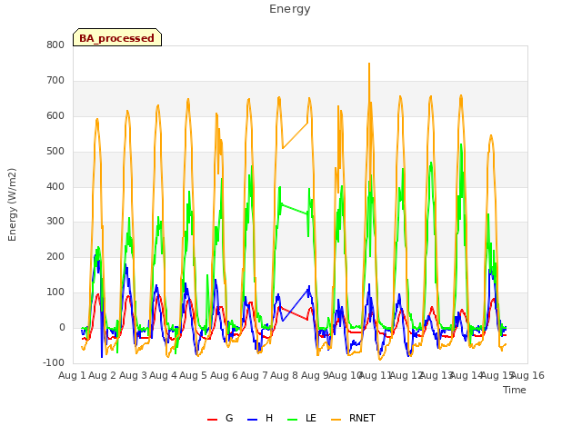Click the Energy chart title
Viewport: 582px width, 436px height.
(290, 9)
